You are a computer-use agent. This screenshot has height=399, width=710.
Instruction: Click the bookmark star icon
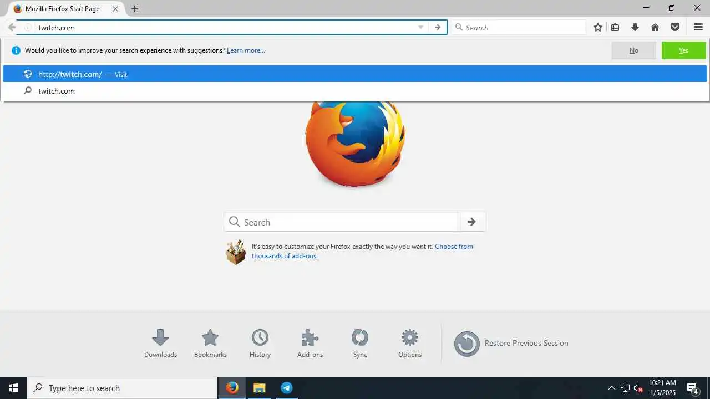pyautogui.click(x=597, y=27)
